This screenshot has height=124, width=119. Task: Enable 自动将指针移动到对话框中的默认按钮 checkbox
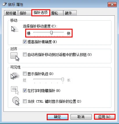[25, 55]
